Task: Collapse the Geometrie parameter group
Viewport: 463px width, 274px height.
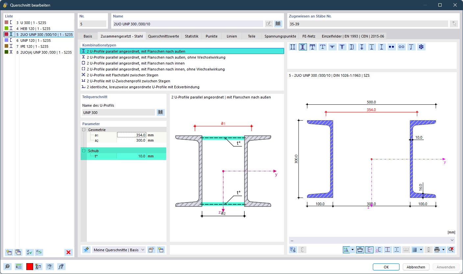Action: (84, 130)
